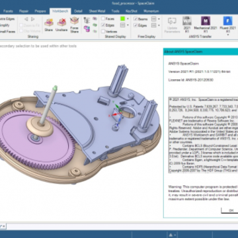Switch to the Prepare tab
The width and height of the screenshot is (238, 238).
pyautogui.click(x=40, y=11)
